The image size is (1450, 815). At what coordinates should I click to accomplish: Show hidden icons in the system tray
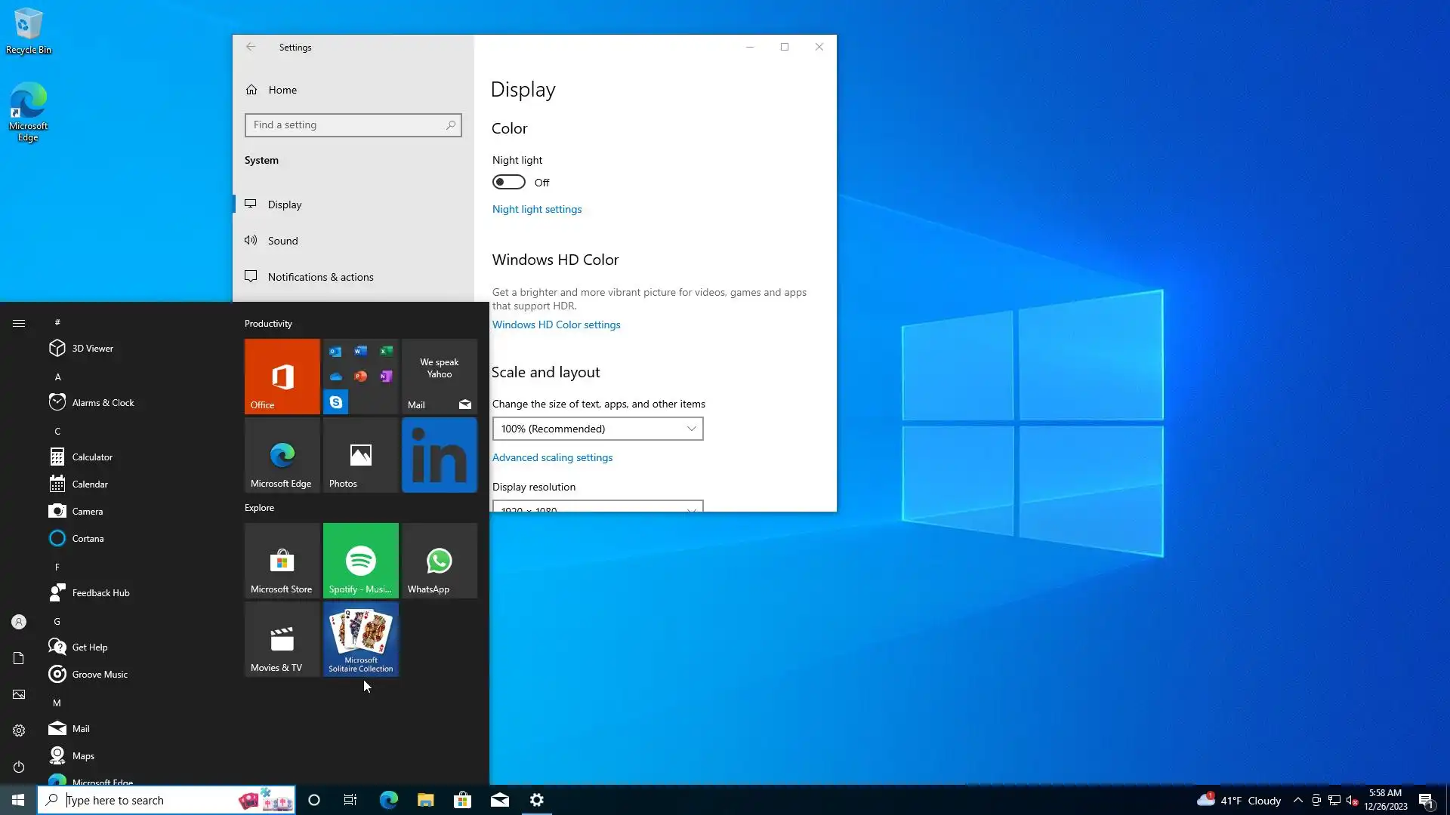click(1297, 800)
